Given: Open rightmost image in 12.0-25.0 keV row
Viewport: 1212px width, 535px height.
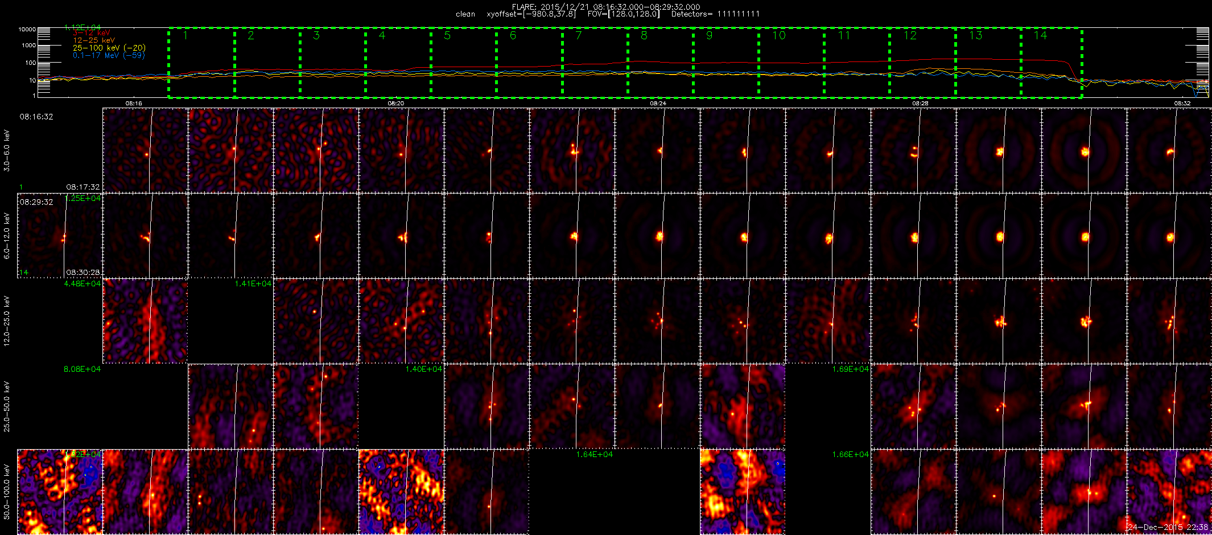Looking at the screenshot, I should (x=1169, y=321).
